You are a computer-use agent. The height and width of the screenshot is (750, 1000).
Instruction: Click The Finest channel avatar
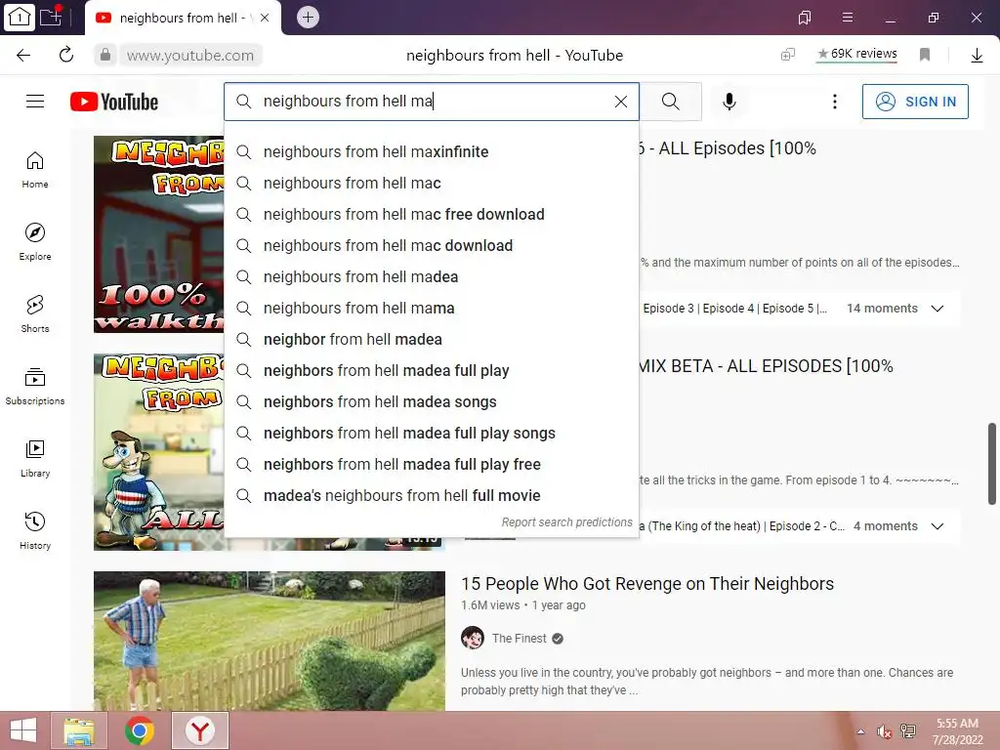pyautogui.click(x=473, y=638)
